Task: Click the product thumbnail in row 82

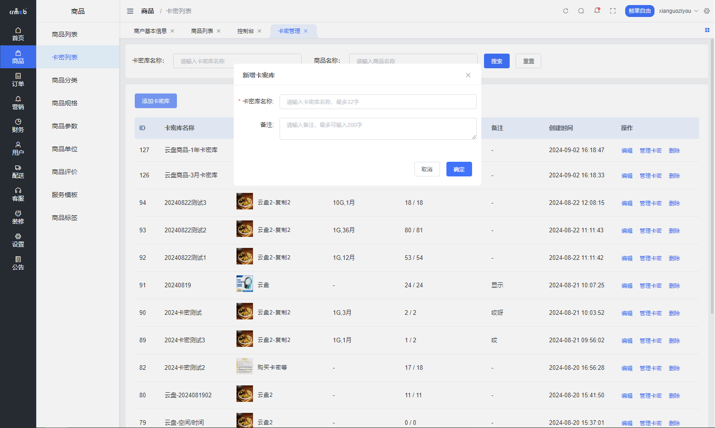Action: point(245,366)
